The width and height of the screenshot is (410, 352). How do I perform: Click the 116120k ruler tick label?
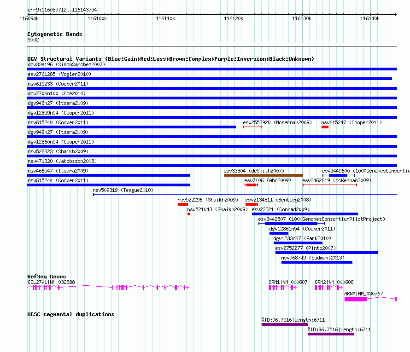click(x=234, y=18)
